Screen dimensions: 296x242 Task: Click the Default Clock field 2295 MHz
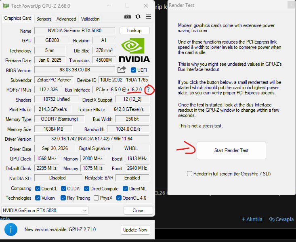pyautogui.click(x=46, y=168)
